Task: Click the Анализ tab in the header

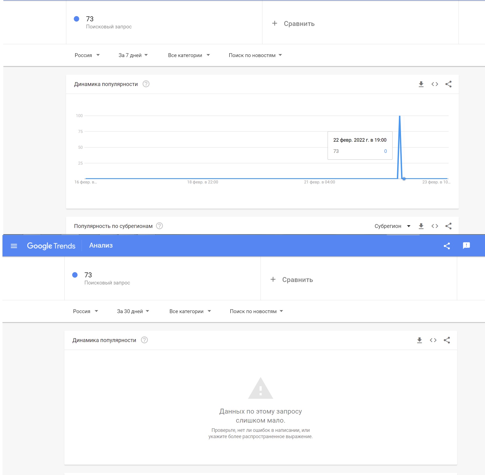Action: click(x=101, y=245)
